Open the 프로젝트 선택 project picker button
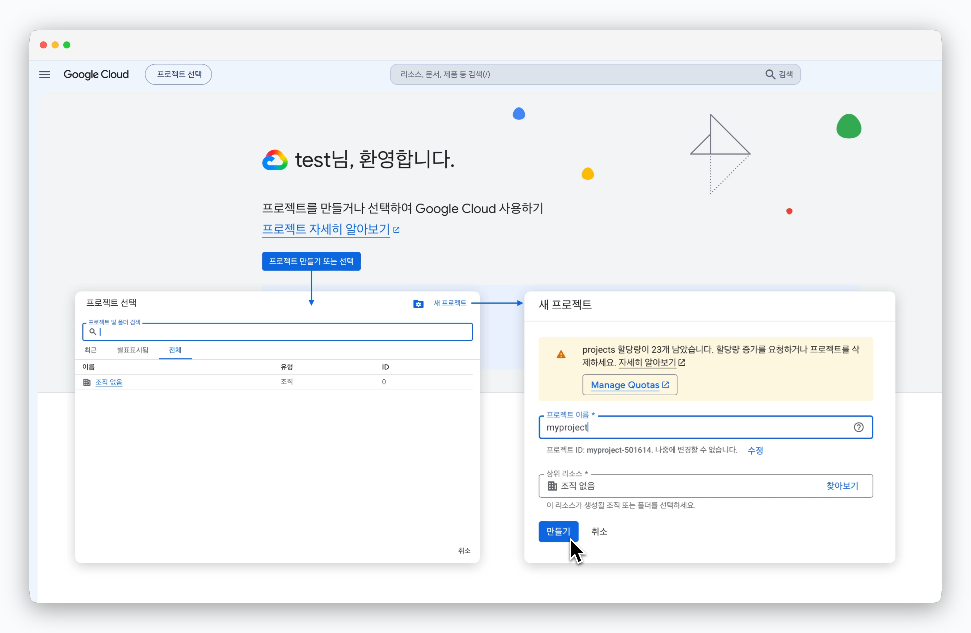The height and width of the screenshot is (633, 971). [178, 74]
